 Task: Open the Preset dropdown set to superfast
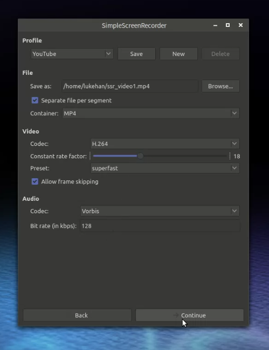tap(165, 168)
